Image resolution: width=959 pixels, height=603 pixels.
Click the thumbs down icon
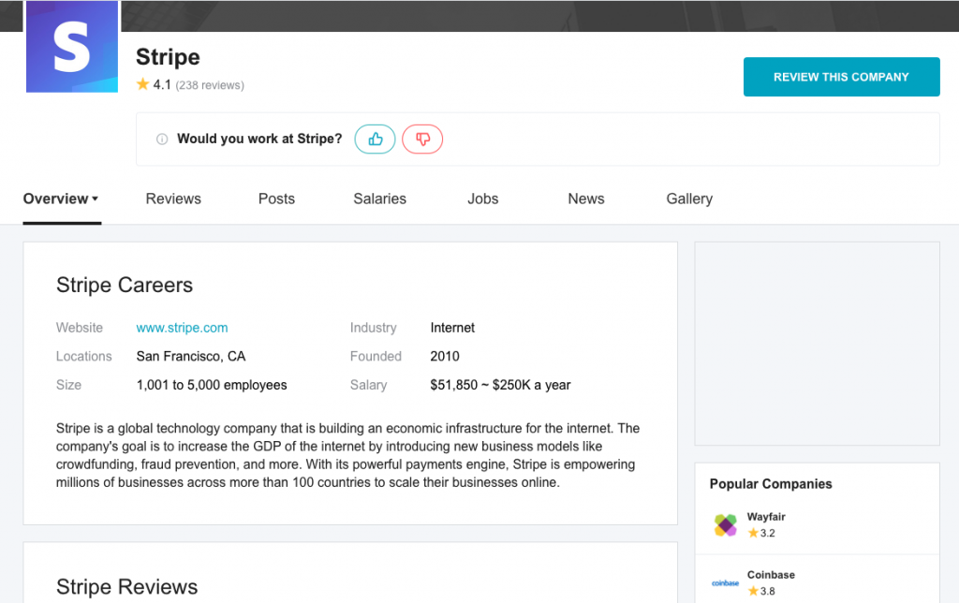422,140
